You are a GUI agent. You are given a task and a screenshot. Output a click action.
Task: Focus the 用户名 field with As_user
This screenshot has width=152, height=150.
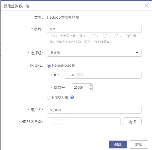click(x=94, y=110)
